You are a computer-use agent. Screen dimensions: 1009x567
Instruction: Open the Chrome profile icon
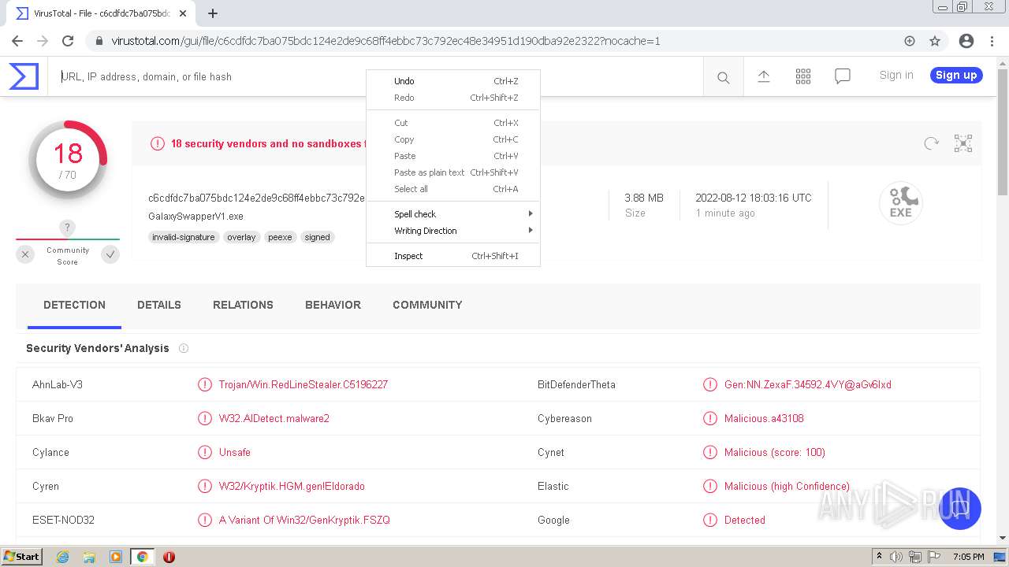966,41
